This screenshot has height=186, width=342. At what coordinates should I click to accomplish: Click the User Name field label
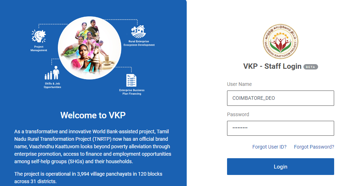(x=239, y=84)
